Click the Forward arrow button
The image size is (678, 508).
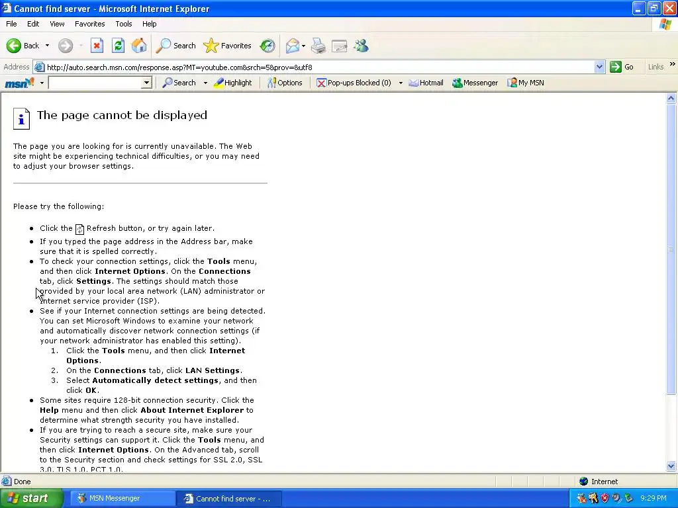click(x=66, y=46)
